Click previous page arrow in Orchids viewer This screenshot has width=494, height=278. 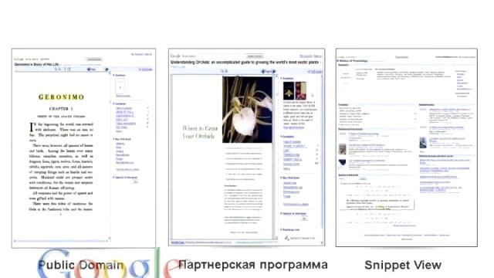[263, 72]
